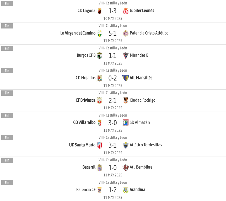The height and width of the screenshot is (201, 226).
Task: Open the Ciudad Rodrigo team page
Action: 142,100
